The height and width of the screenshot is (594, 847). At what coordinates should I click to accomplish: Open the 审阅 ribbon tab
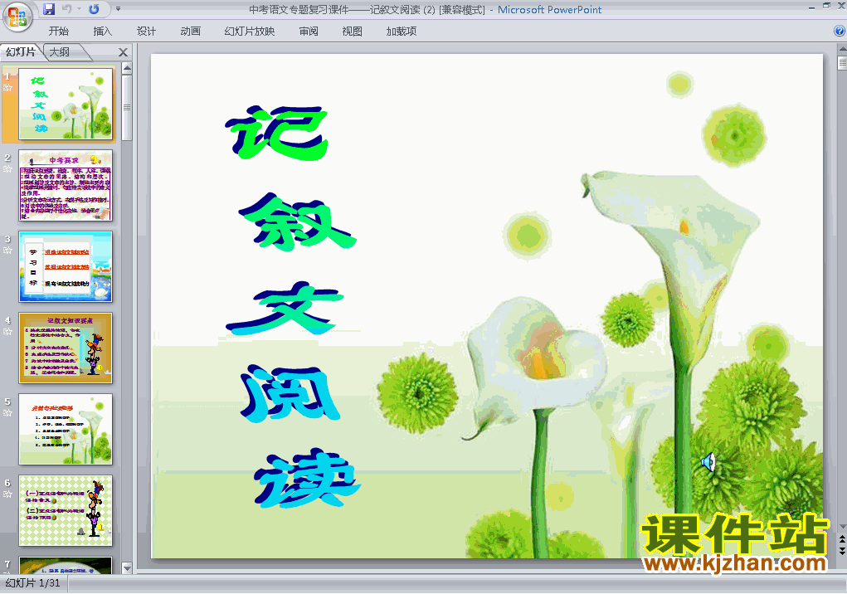tap(309, 32)
